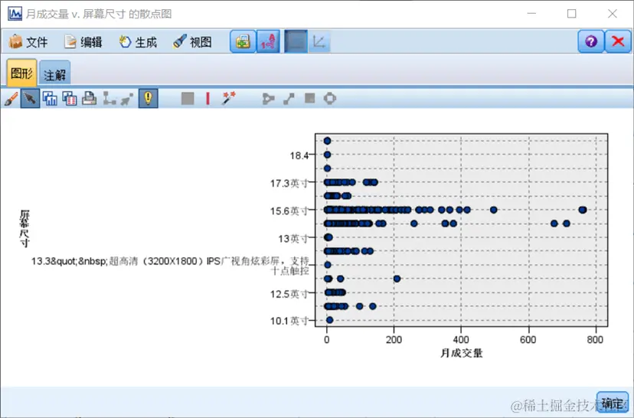The image size is (634, 418).
Task: Click the 600 x-axis tick label
Action: (x=528, y=340)
